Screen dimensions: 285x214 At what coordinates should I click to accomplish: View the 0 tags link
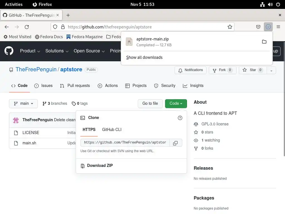tap(80, 104)
